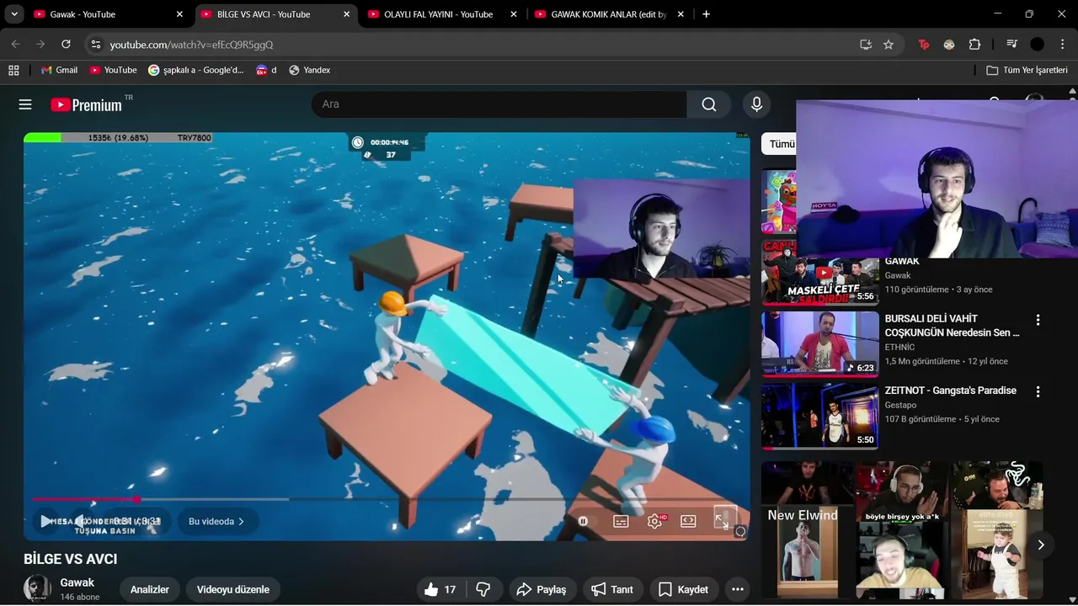
Task: Click the address bar URL
Action: pos(191,45)
